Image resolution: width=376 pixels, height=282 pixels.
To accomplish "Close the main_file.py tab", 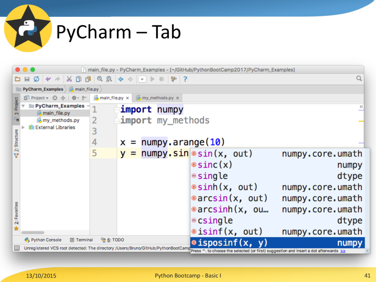I will click(127, 98).
